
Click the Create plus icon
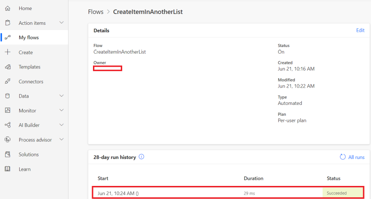pos(7,52)
